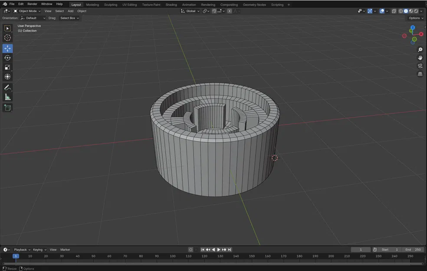Activate the Scale tool
This screenshot has width=427, height=271.
pyautogui.click(x=7, y=67)
